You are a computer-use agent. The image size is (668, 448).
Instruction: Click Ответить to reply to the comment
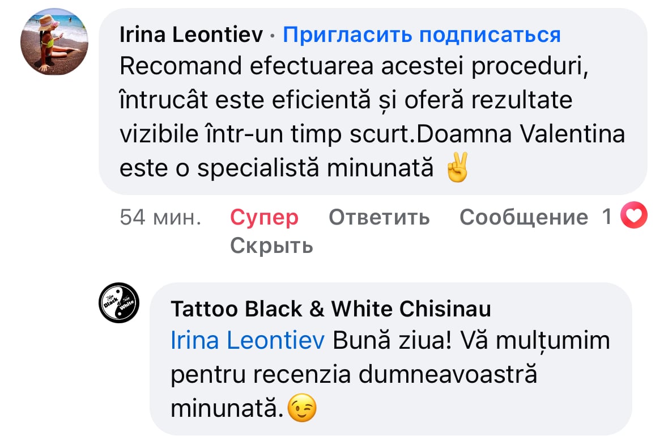(x=379, y=217)
